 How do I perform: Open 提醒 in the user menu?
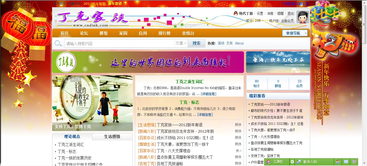click(280, 13)
